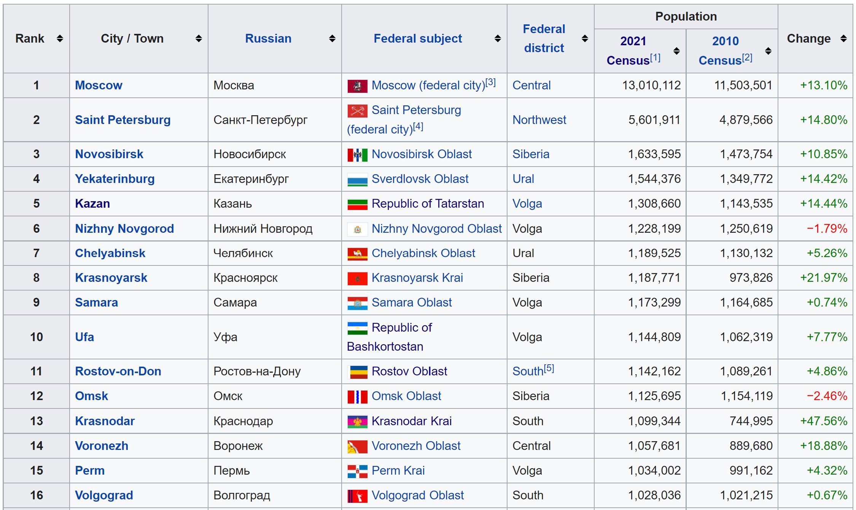Click the Omsk Oblast flag icon
This screenshot has width=856, height=510.
pyautogui.click(x=357, y=397)
